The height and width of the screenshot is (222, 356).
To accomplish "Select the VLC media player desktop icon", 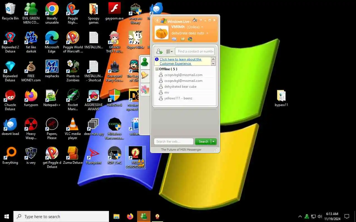I will (x=73, y=129).
